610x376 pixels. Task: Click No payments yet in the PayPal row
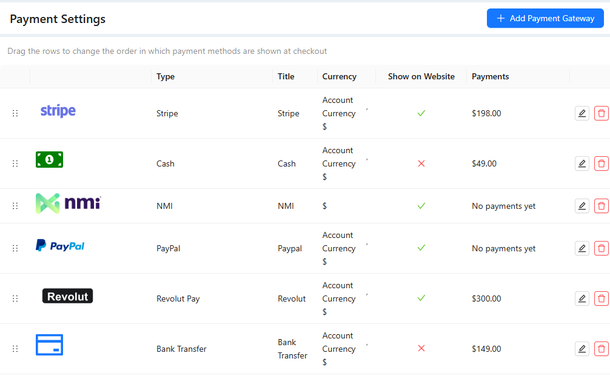coord(503,249)
